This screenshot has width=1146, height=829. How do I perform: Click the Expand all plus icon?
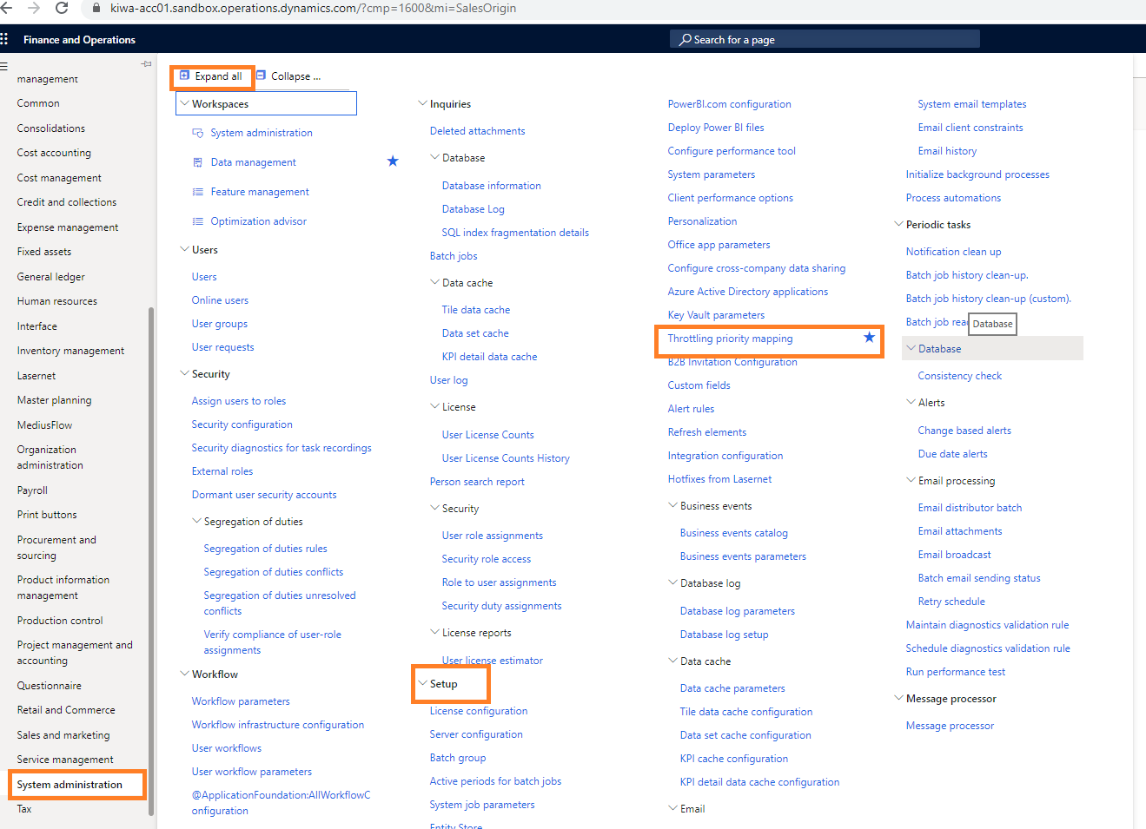point(184,76)
